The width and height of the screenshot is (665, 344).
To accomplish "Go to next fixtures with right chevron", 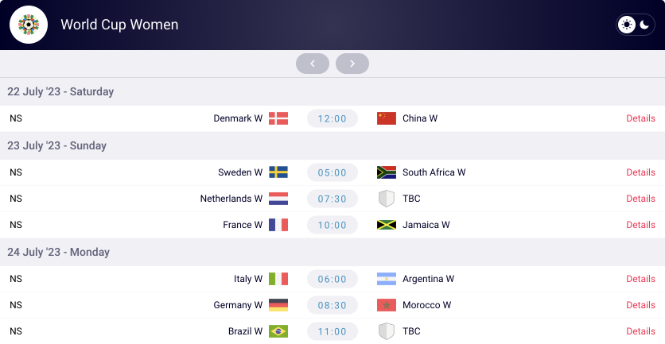I will pyautogui.click(x=352, y=64).
